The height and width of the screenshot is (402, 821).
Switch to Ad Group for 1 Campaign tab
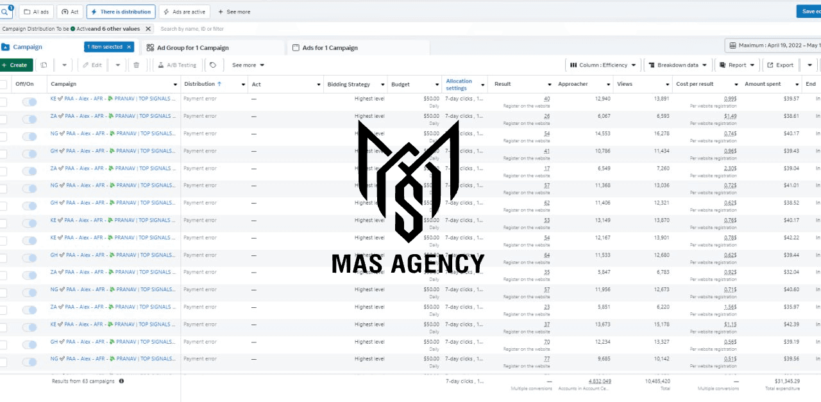pos(193,48)
